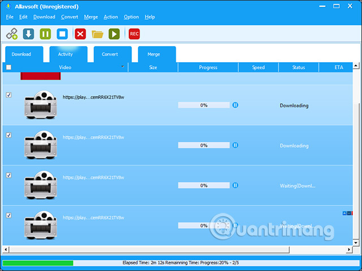Switch to the Merge tab
The image size is (362, 271).
point(157,54)
